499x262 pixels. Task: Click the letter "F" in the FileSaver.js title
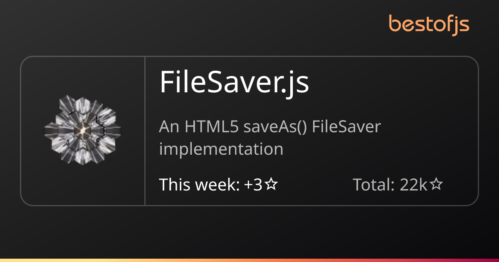[166, 82]
